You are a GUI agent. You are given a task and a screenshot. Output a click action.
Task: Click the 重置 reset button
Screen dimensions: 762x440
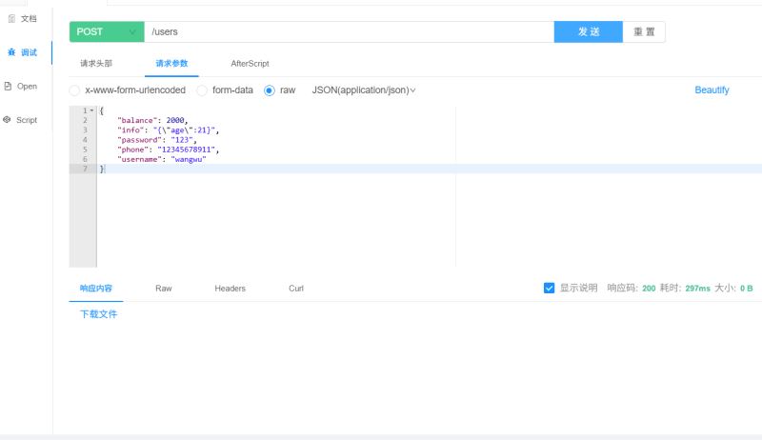tap(644, 31)
